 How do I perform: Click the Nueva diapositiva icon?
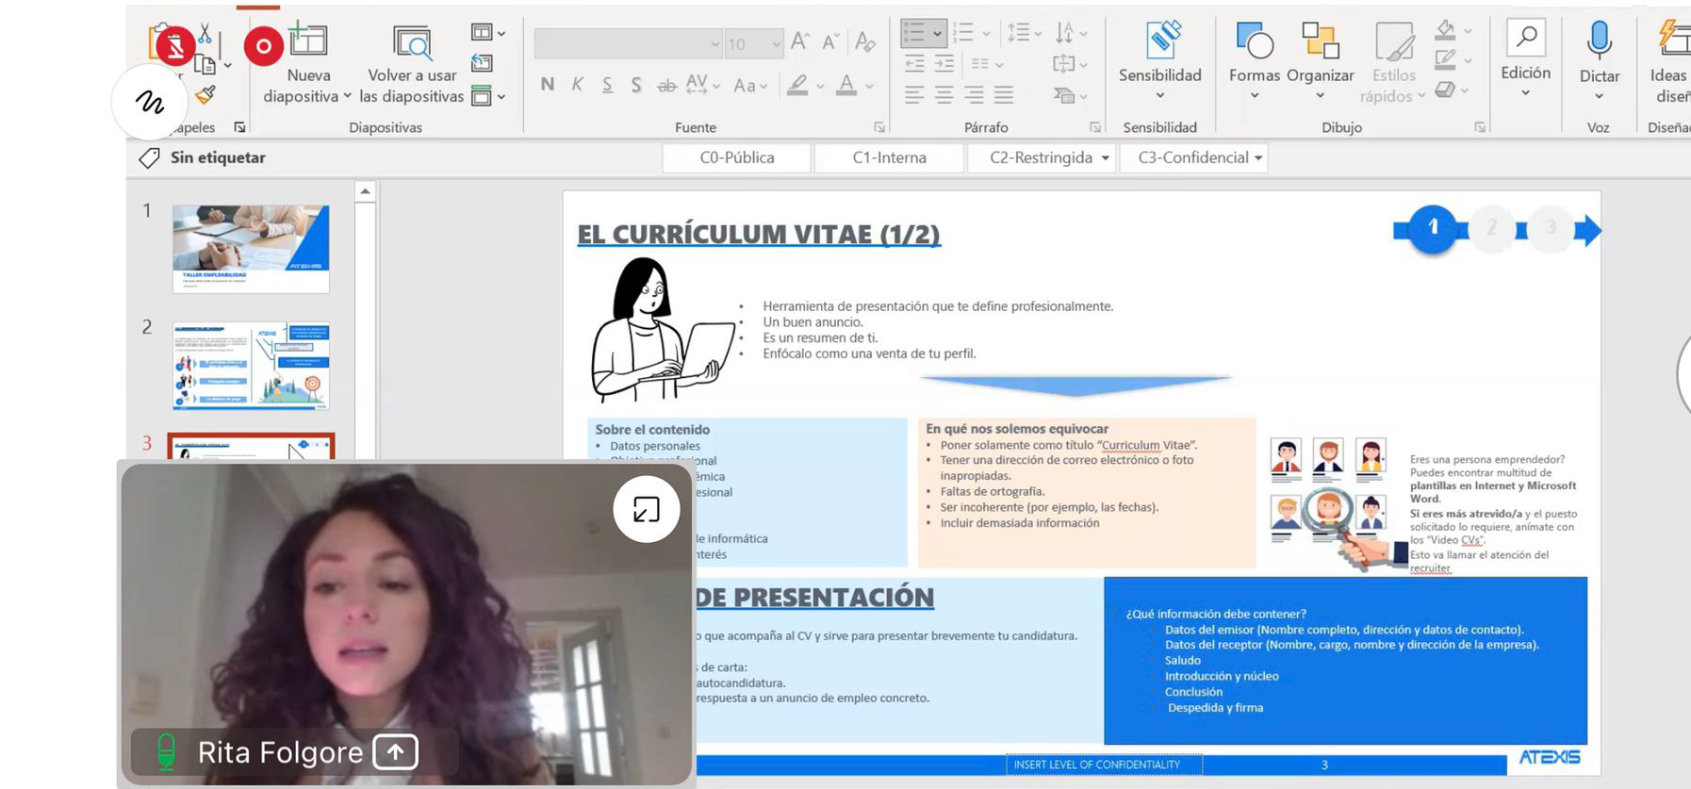point(308,41)
